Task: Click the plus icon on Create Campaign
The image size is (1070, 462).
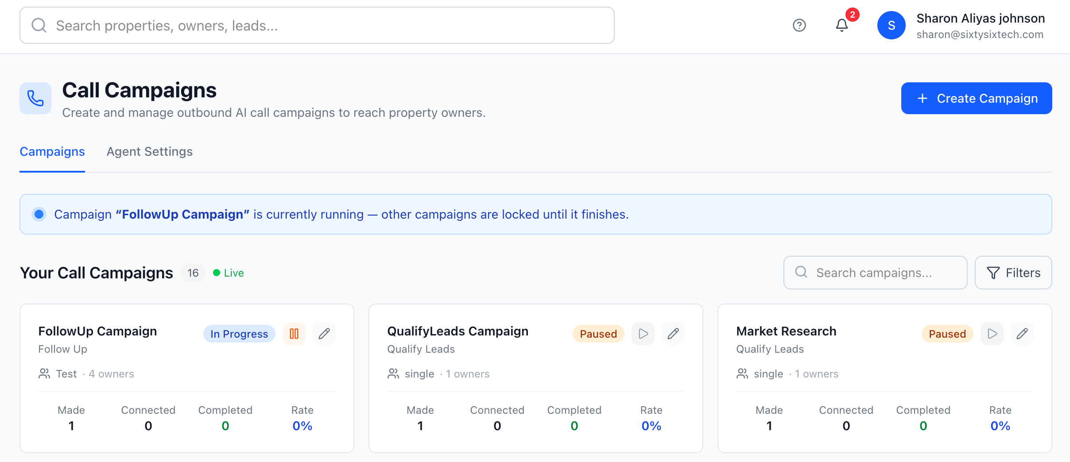Action: [x=923, y=98]
